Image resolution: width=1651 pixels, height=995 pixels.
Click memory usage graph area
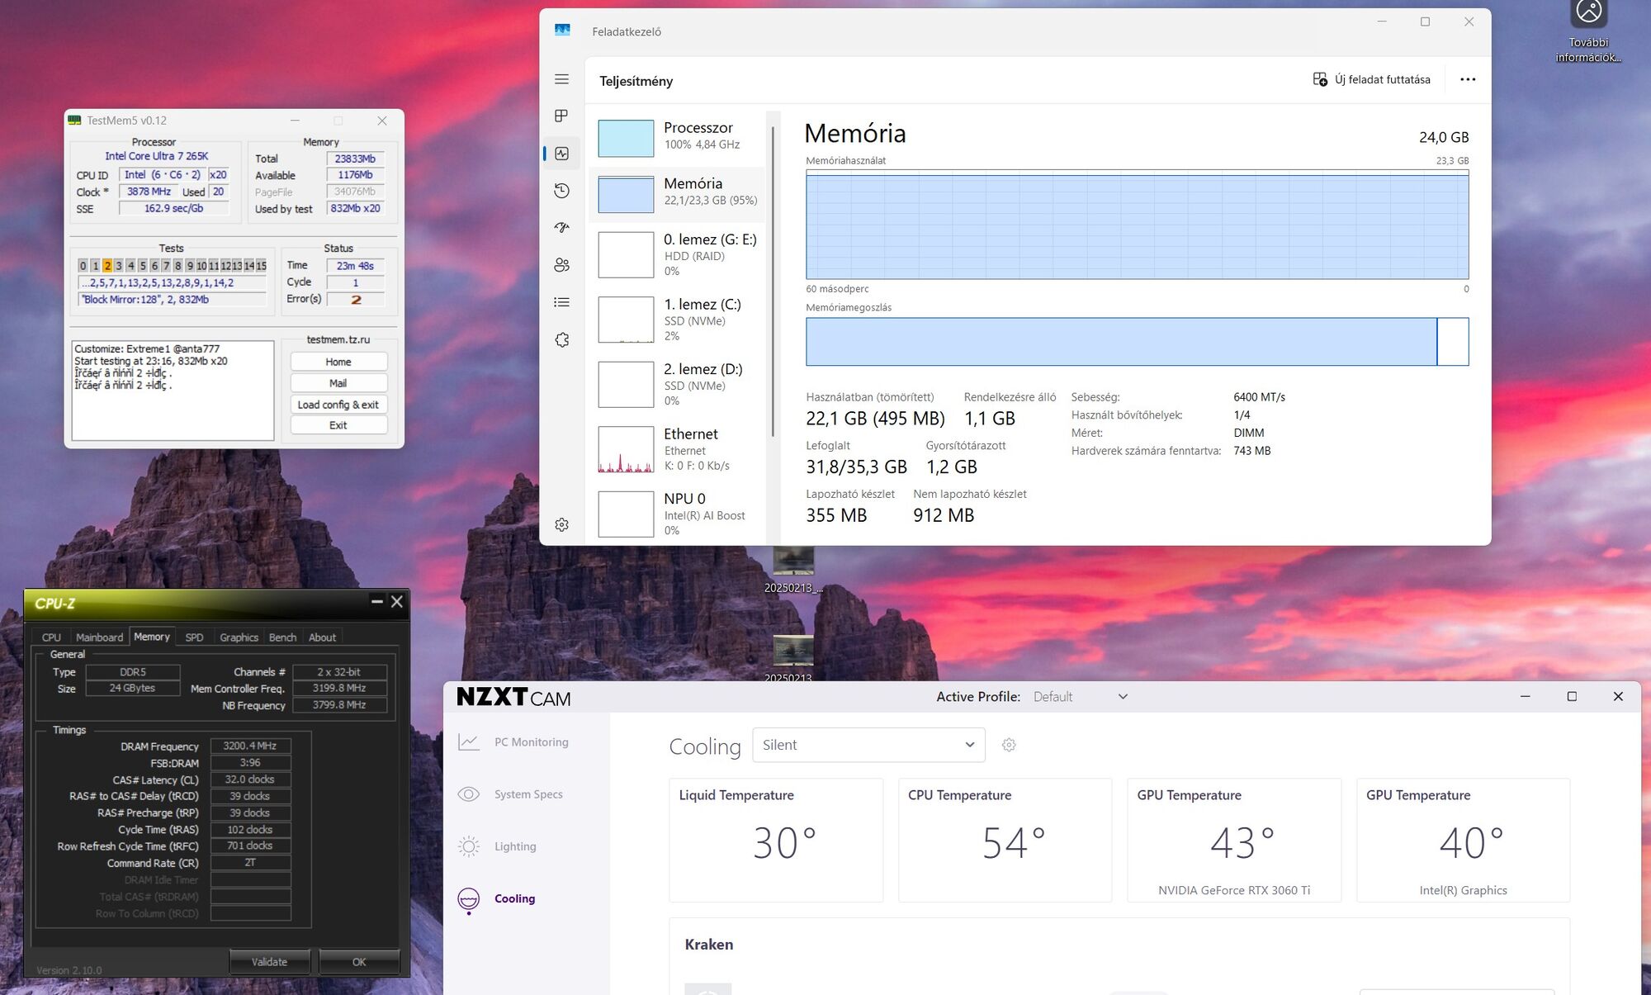coord(1137,225)
